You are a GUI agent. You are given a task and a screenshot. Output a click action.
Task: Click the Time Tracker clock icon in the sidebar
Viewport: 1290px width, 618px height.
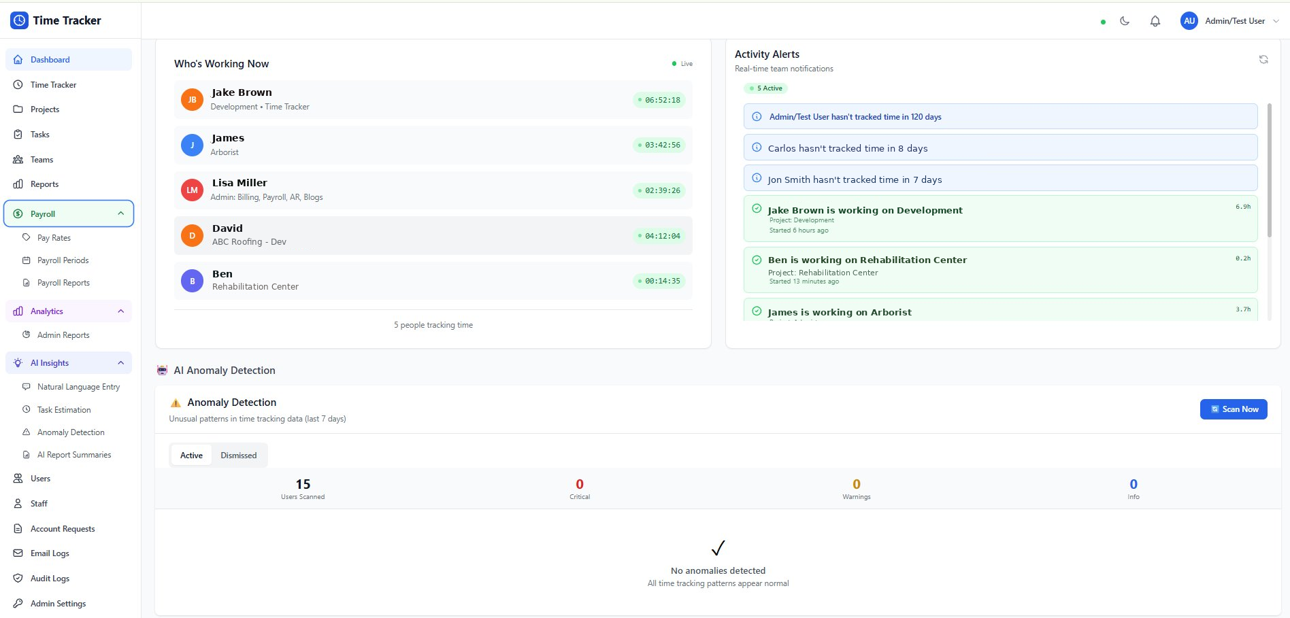point(18,85)
